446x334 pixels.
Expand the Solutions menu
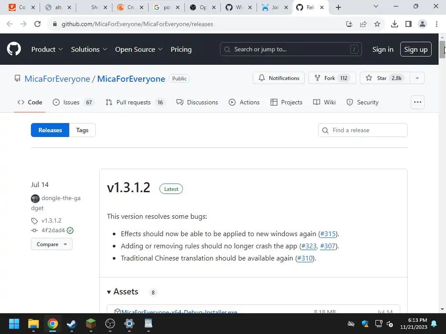[89, 50]
